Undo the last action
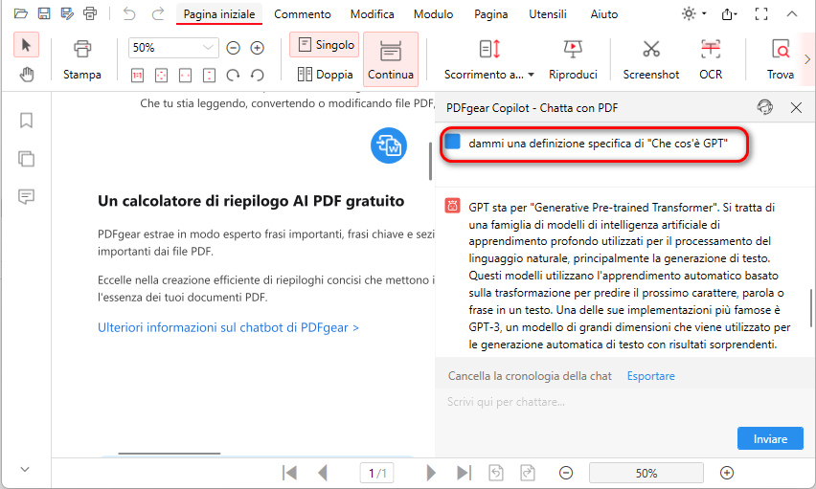Viewport: 816px width, 489px height. pyautogui.click(x=129, y=13)
